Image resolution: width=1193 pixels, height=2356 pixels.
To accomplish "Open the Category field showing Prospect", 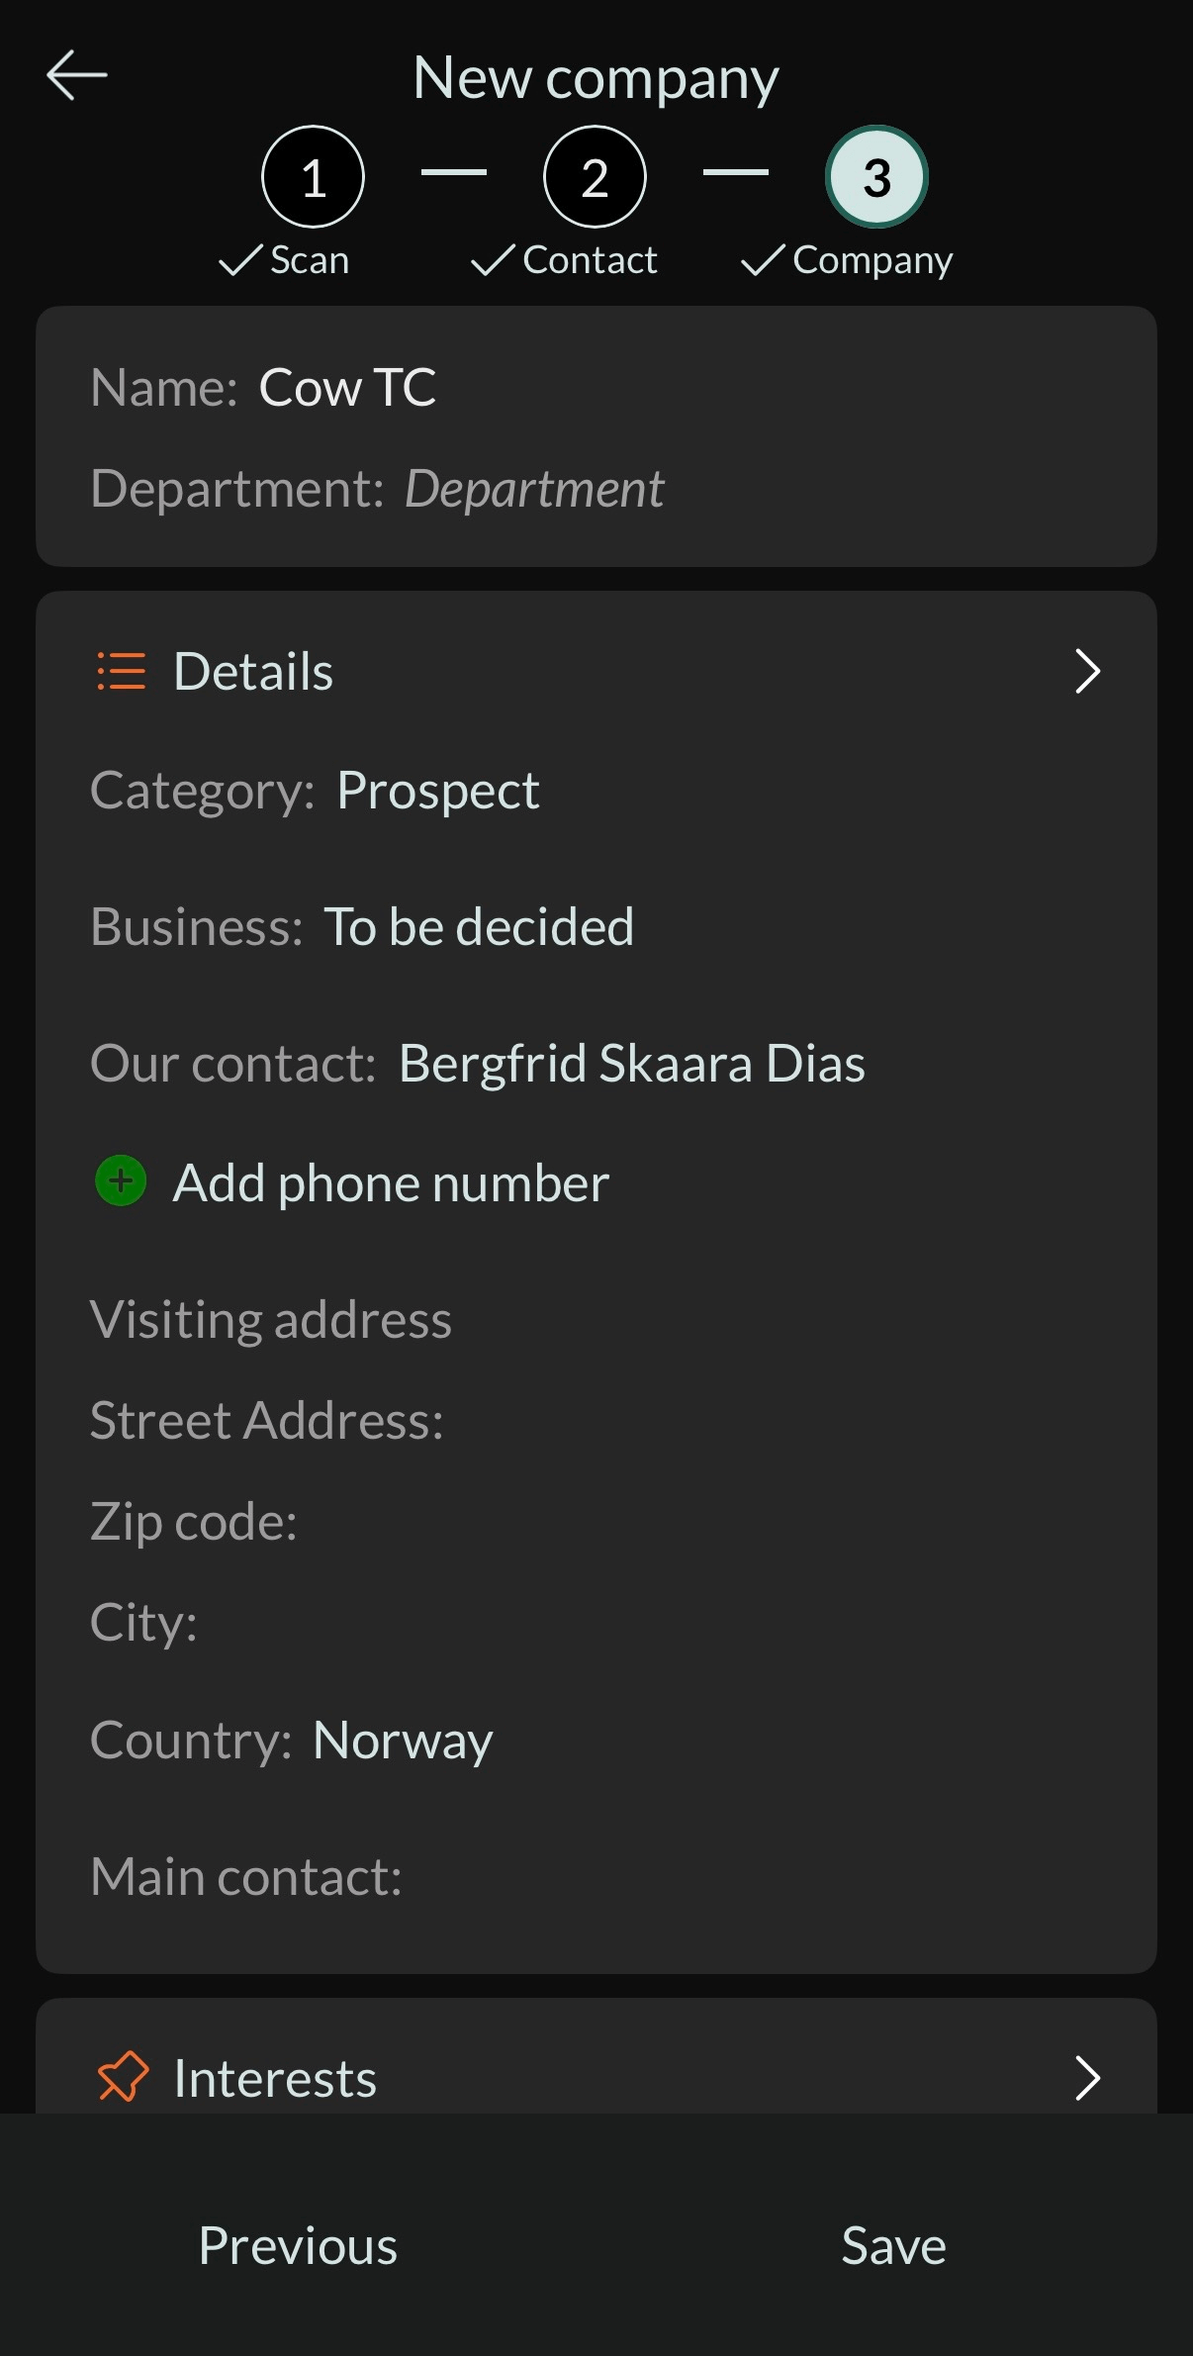I will [x=438, y=789].
